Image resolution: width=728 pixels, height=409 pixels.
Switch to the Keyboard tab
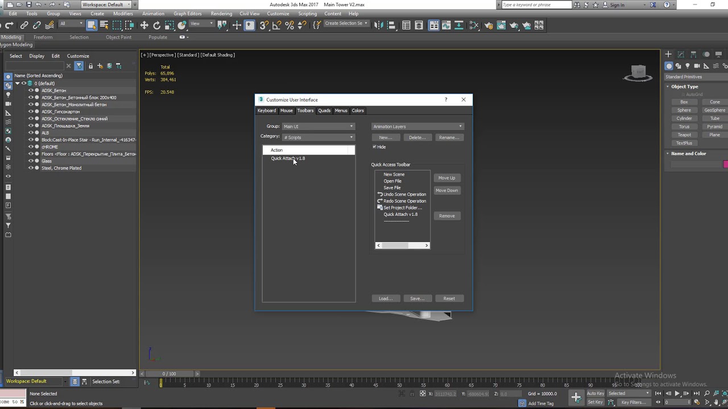[x=266, y=111]
